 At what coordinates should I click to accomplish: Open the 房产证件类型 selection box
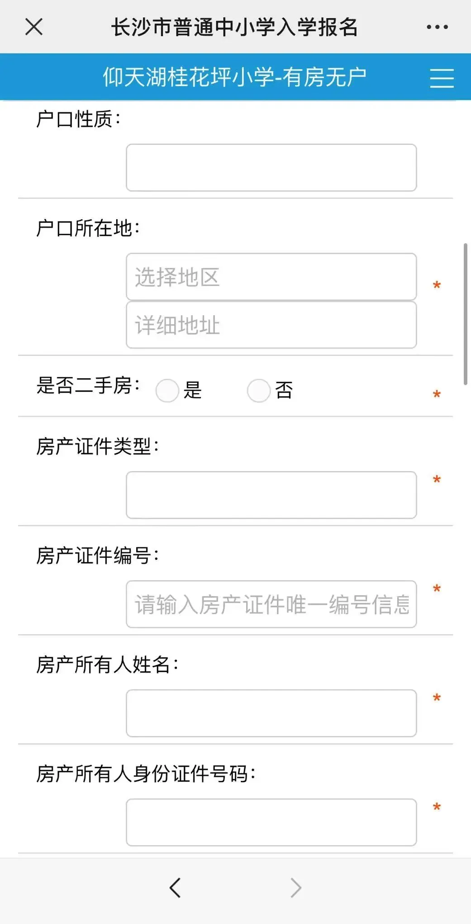[271, 495]
